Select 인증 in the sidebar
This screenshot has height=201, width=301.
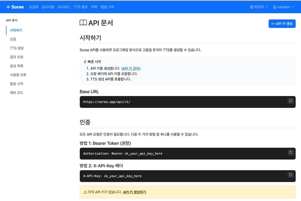[x=13, y=39]
